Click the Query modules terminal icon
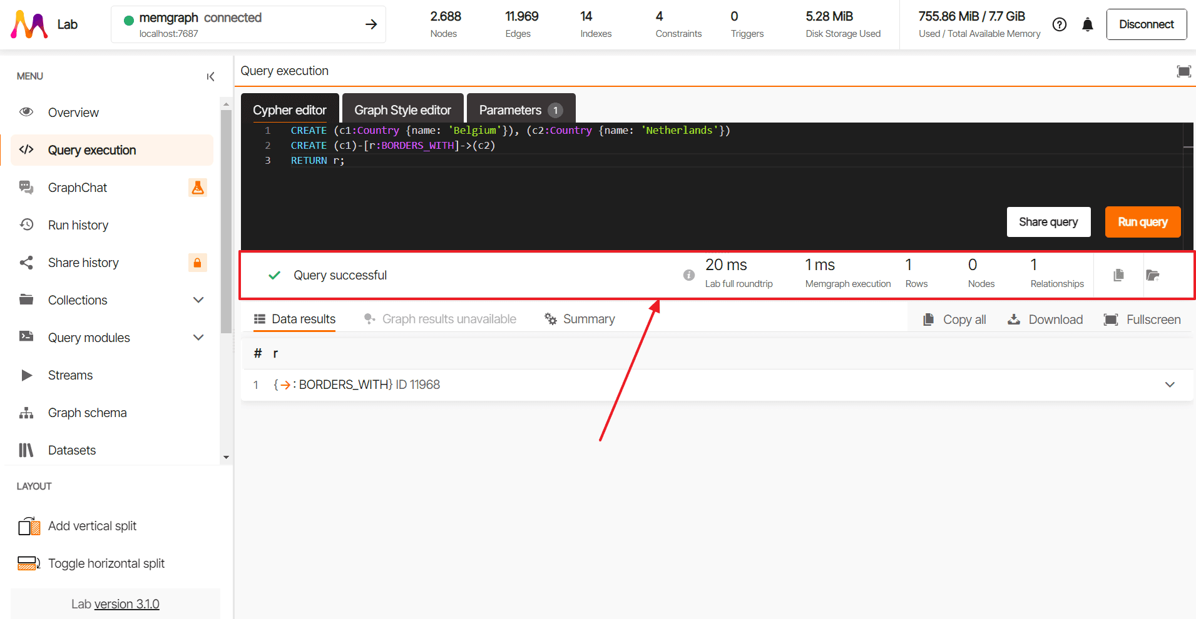This screenshot has width=1196, height=619. tap(26, 336)
